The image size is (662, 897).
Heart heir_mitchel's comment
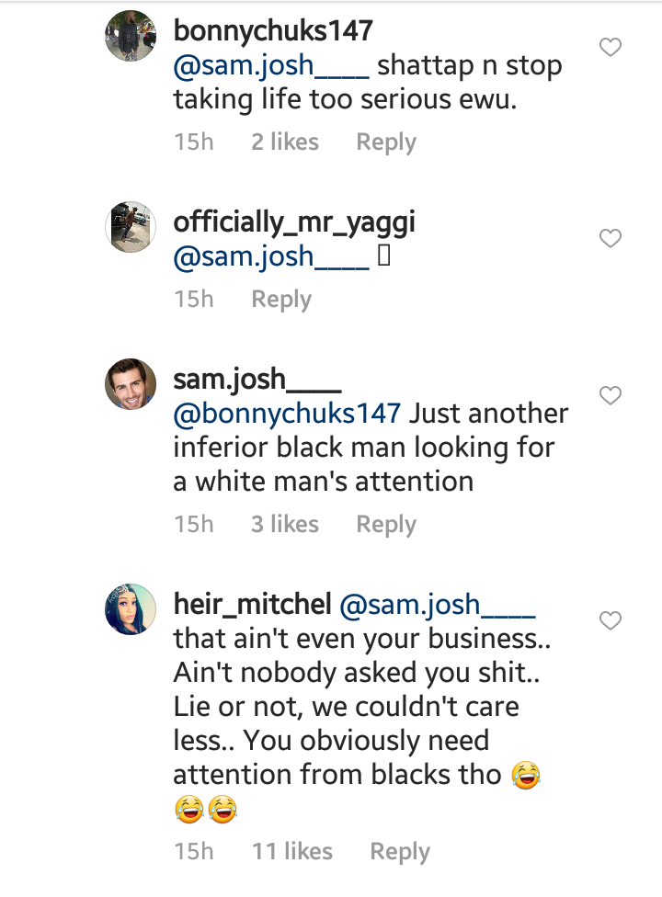[611, 621]
